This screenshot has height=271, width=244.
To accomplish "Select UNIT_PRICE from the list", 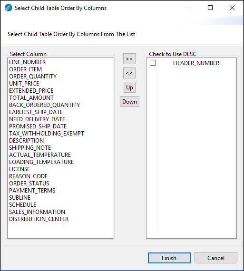I will click(x=24, y=84).
